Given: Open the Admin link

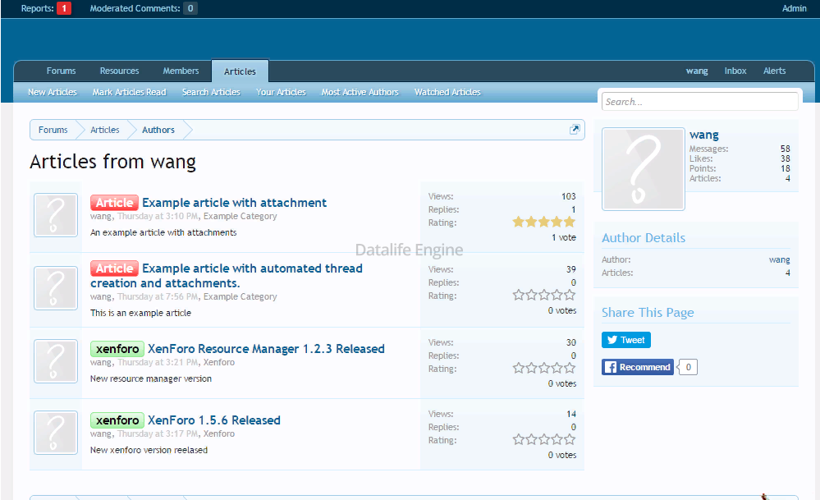Looking at the screenshot, I should [794, 8].
